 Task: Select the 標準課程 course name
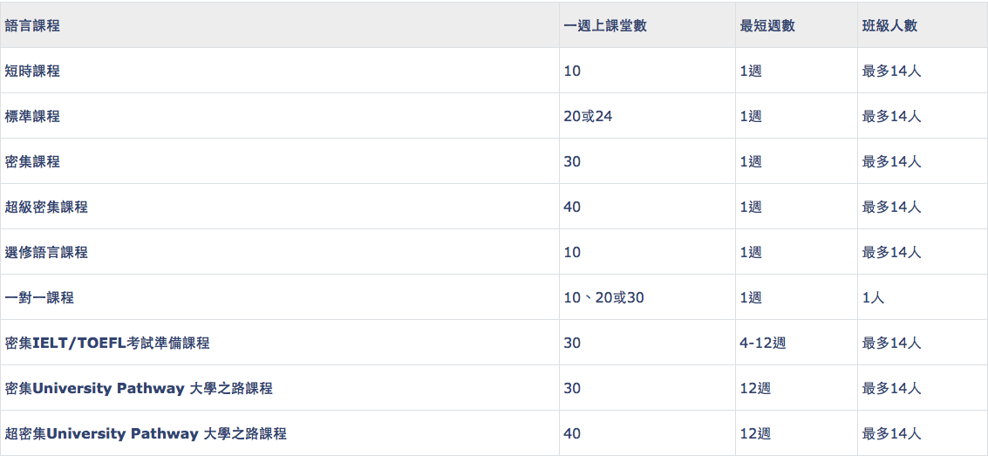click(33, 117)
